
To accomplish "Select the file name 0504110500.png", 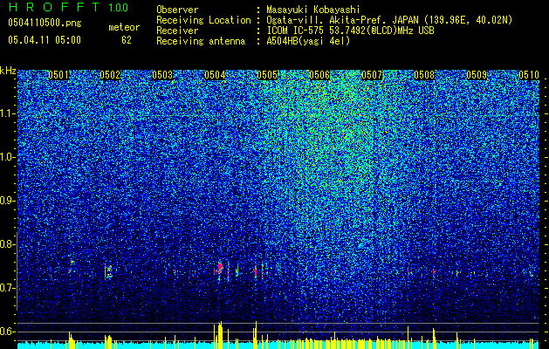I will point(45,23).
